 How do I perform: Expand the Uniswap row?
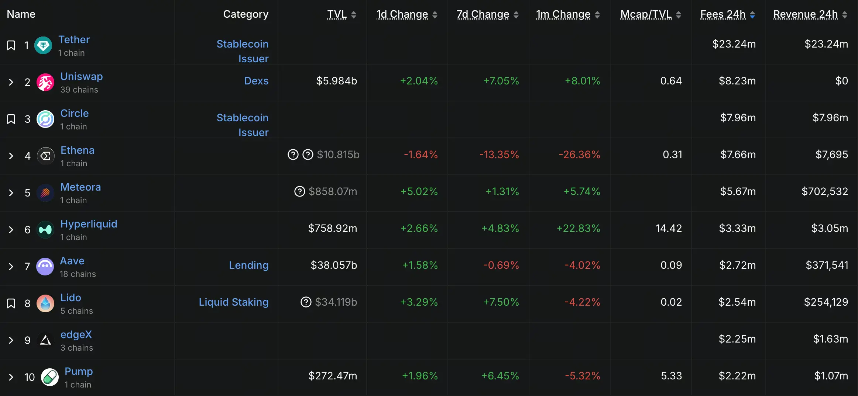[x=11, y=82]
